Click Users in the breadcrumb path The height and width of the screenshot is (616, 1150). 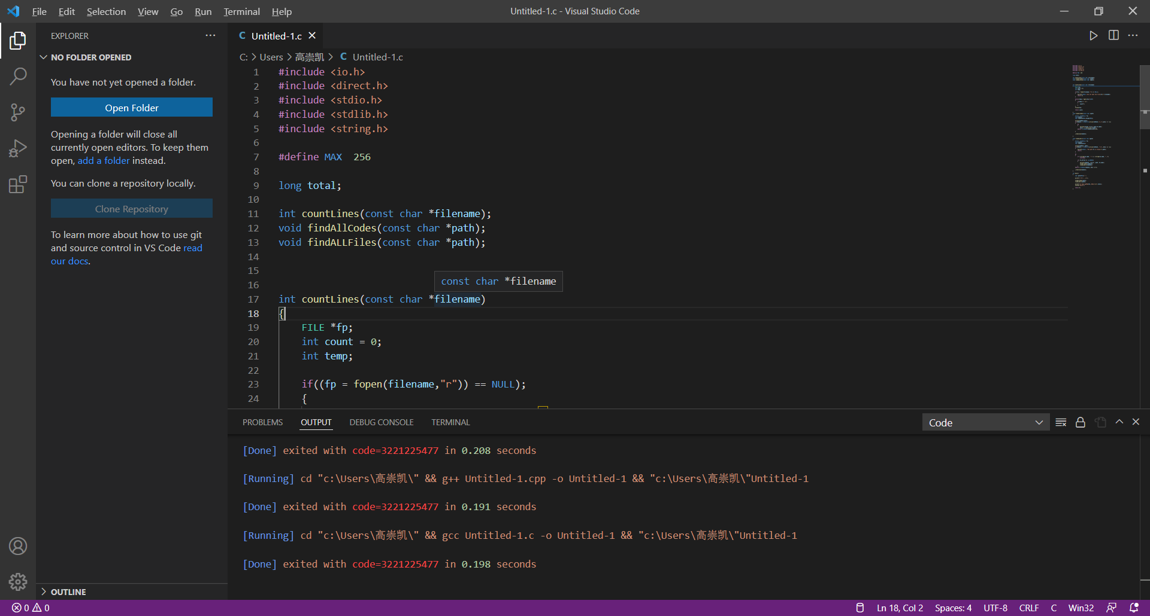[x=271, y=57]
